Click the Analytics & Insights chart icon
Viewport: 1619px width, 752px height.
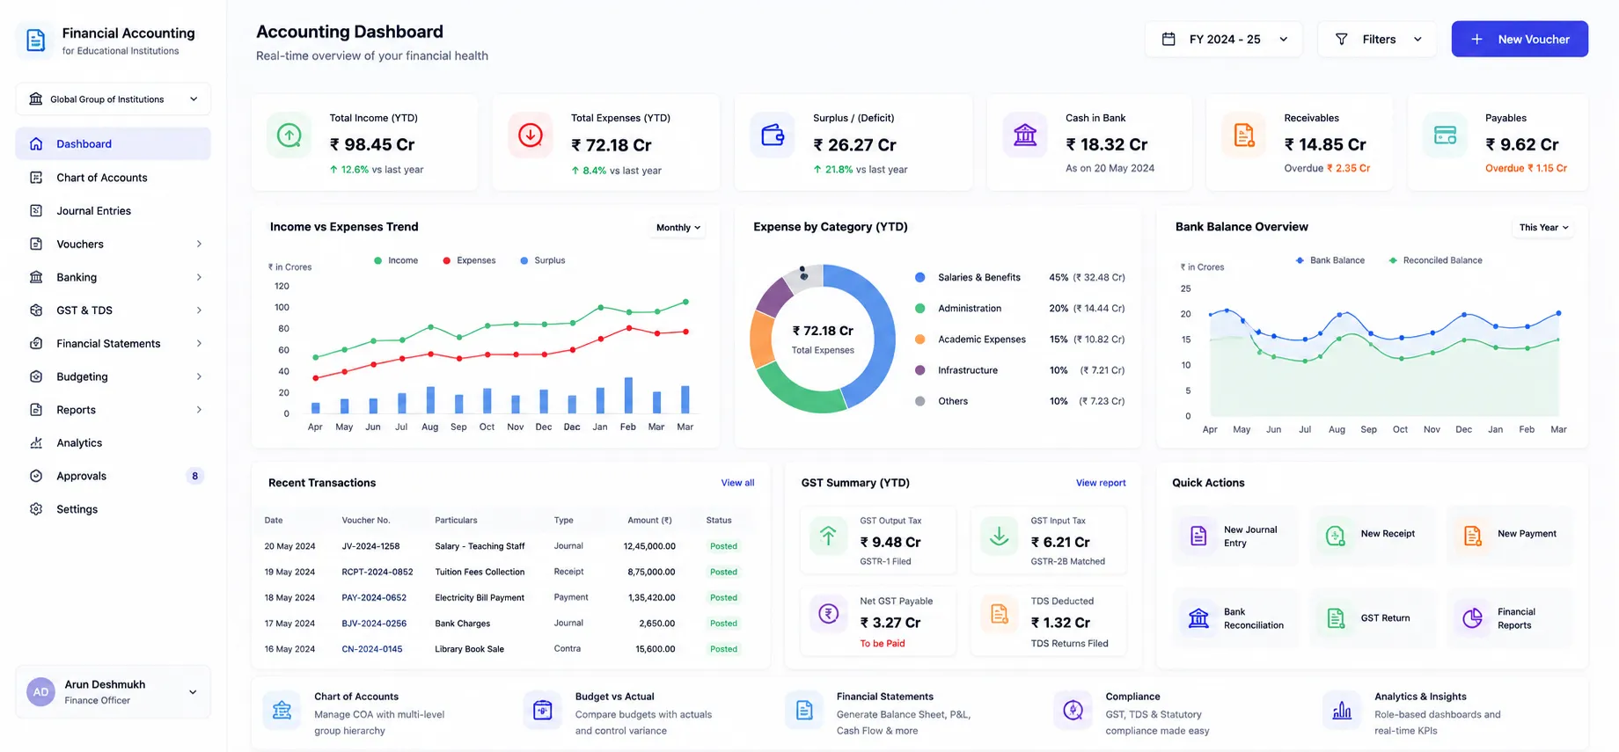point(1342,711)
